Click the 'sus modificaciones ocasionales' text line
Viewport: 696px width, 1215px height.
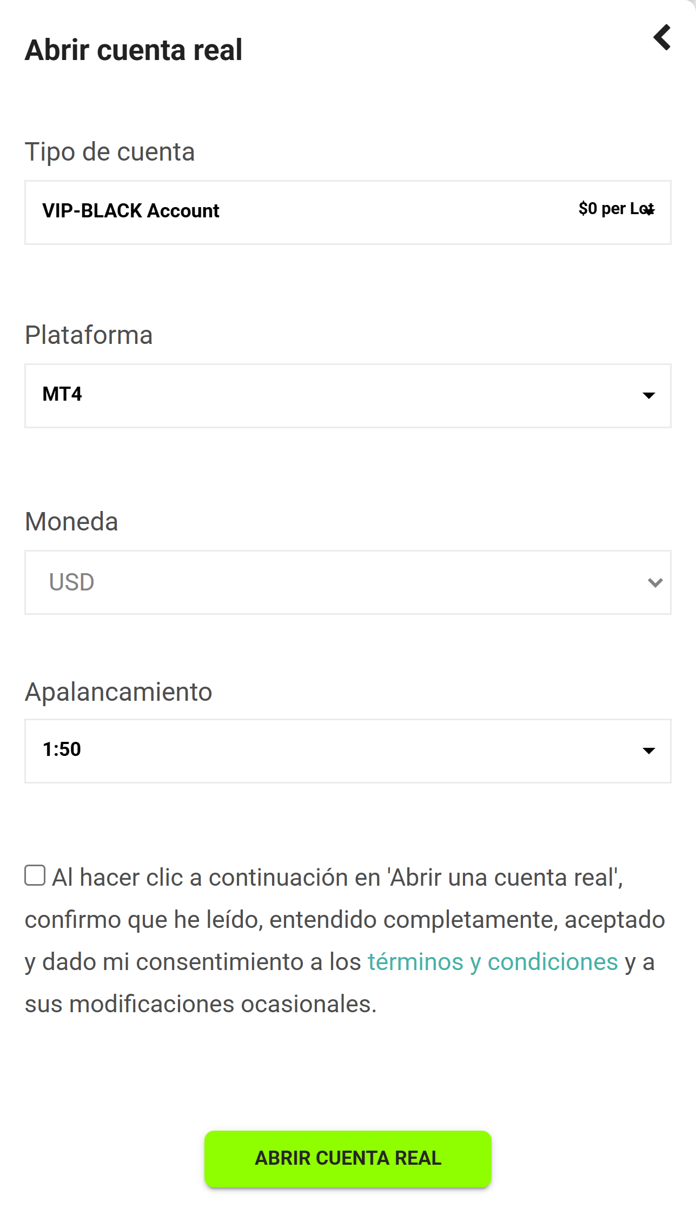tap(201, 1004)
